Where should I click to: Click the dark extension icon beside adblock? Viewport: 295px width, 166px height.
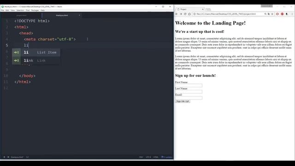287,14
